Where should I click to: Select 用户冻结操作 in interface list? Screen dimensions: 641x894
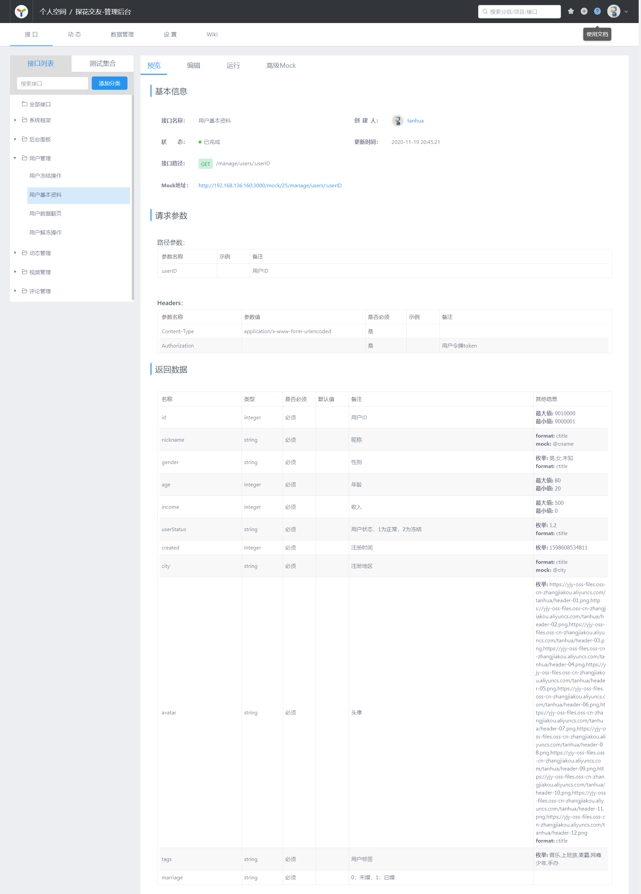coord(45,176)
